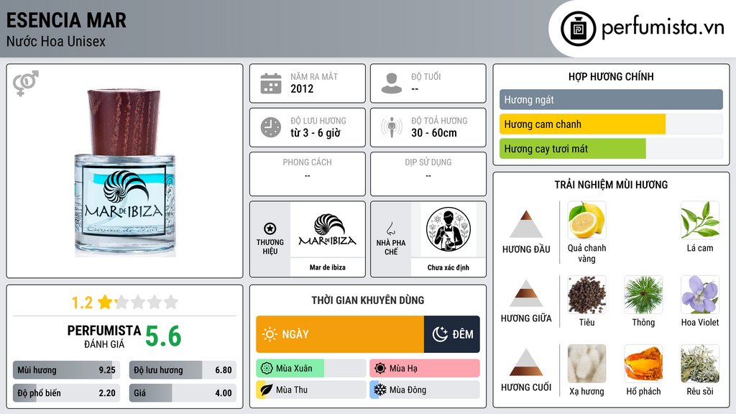
Task: Click the Thời gian khuyên dùng heading
Action: [368, 300]
